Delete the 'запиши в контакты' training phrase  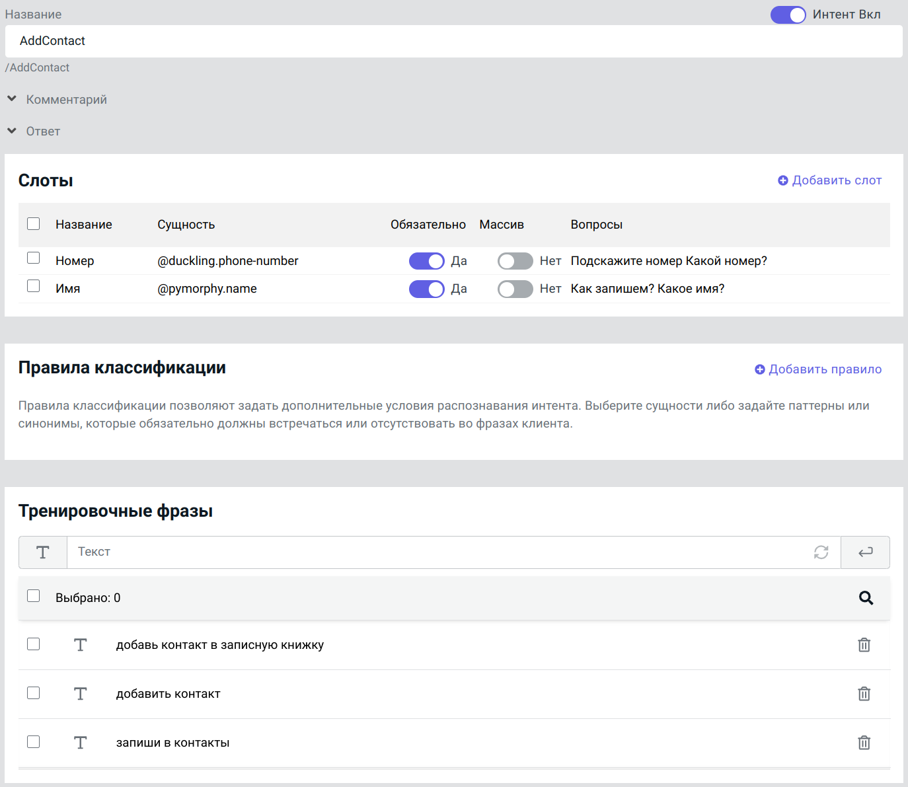click(x=864, y=743)
